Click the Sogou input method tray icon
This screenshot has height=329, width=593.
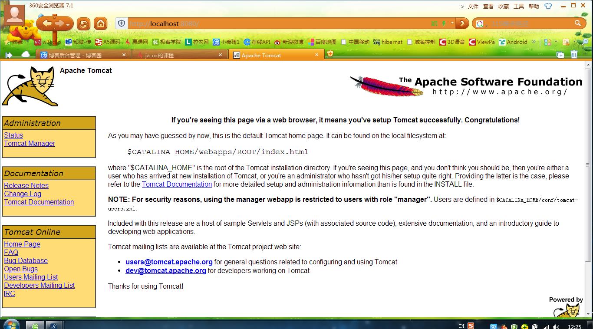tap(471, 326)
